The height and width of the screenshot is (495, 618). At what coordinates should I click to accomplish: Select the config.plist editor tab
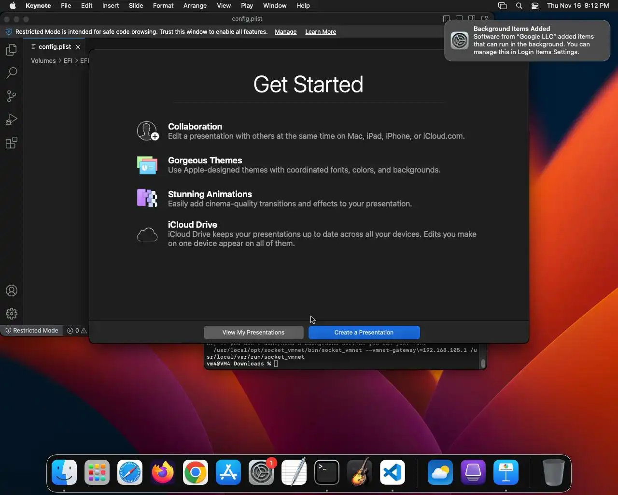click(55, 47)
